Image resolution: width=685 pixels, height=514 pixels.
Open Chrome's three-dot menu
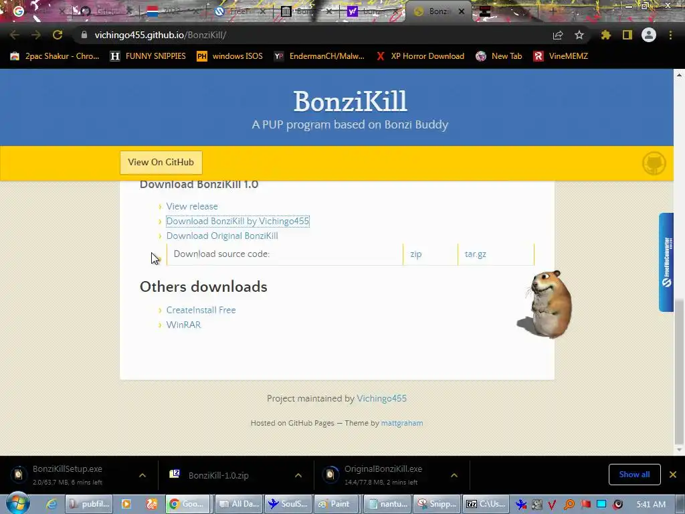click(670, 35)
